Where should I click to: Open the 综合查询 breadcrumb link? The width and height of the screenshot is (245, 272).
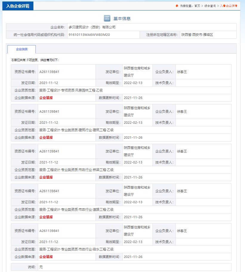click(x=210, y=6)
